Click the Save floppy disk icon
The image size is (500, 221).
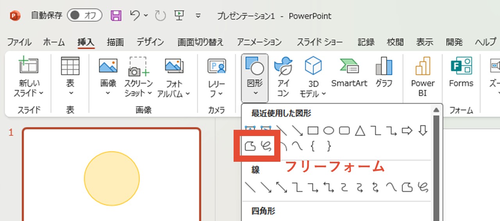[116, 16]
